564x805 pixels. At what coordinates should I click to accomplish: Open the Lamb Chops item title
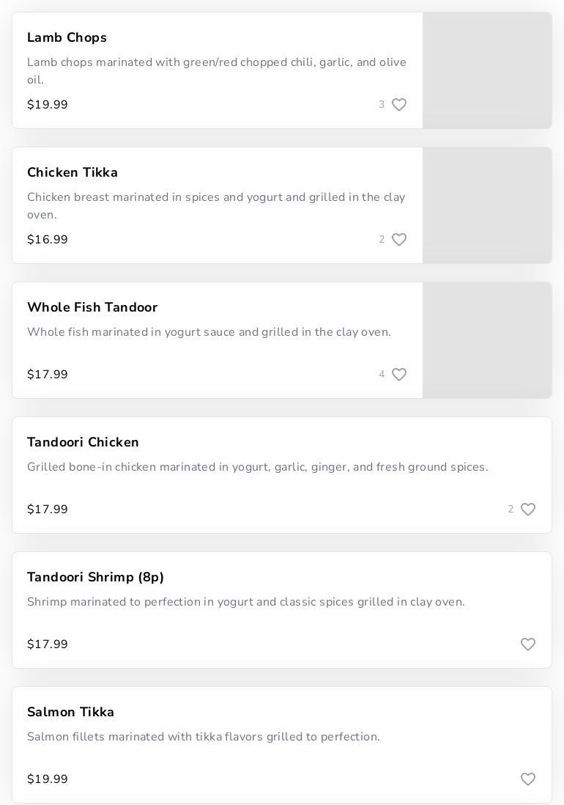(x=67, y=37)
